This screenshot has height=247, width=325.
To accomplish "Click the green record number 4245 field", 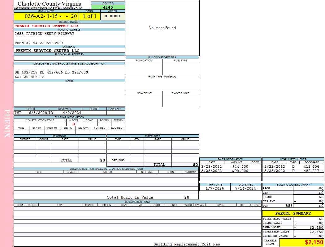I will (x=108, y=7).
